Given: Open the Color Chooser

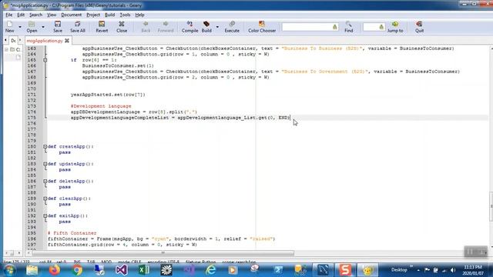Looking at the screenshot, I should pos(262,27).
